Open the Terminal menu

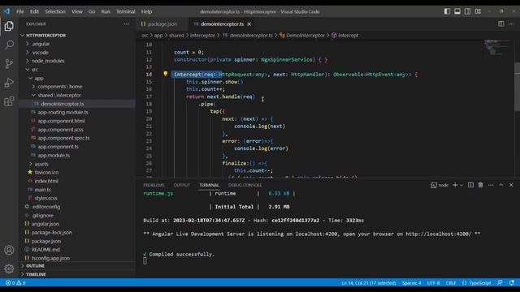(x=126, y=11)
